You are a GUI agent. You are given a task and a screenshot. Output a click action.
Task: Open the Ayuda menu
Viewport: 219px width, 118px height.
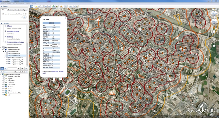[x=34, y=4]
